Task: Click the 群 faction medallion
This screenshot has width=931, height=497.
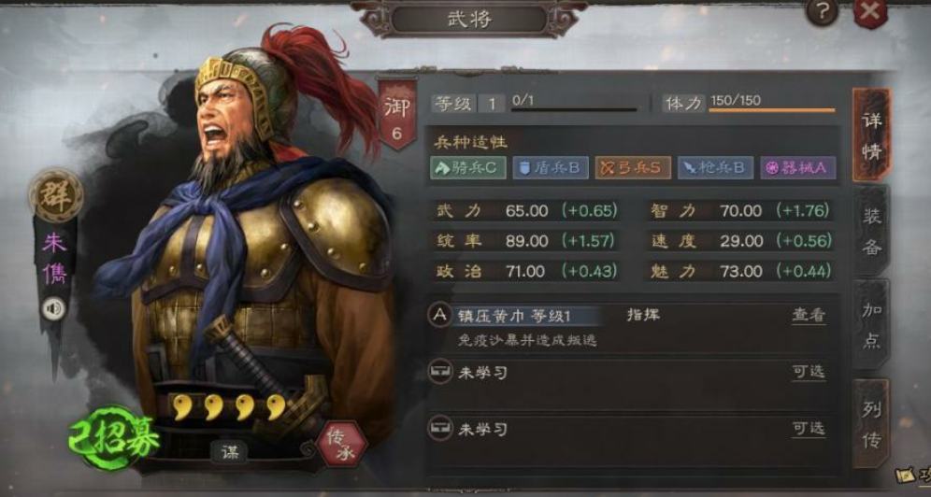Action: pos(56,195)
